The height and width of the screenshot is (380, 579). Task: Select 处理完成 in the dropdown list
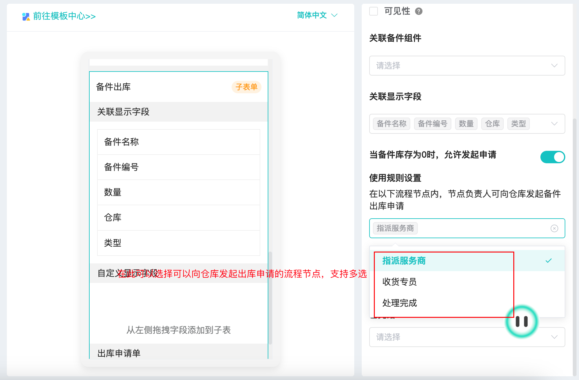467,303
